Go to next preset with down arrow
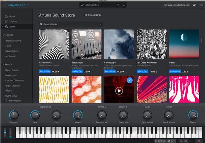 124,5
